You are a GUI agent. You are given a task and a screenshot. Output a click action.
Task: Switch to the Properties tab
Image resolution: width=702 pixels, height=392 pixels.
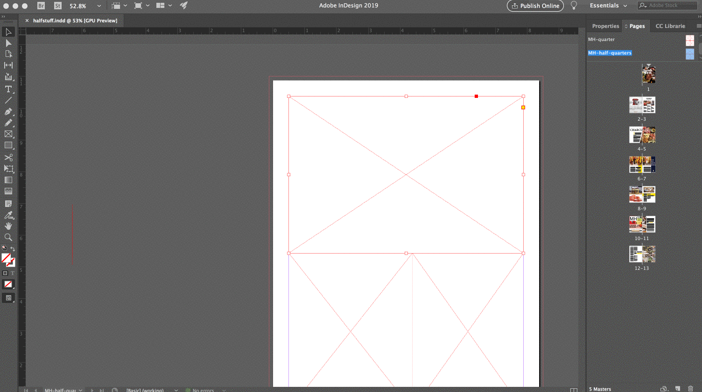coord(605,26)
